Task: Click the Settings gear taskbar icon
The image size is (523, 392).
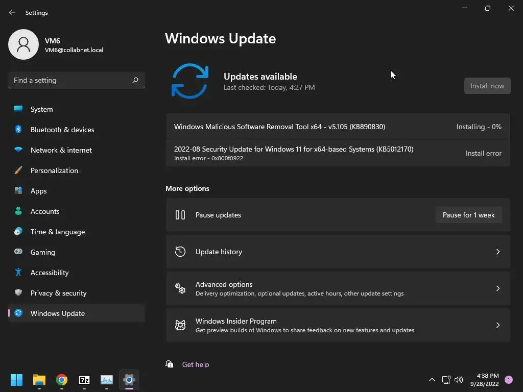Action: point(129,380)
